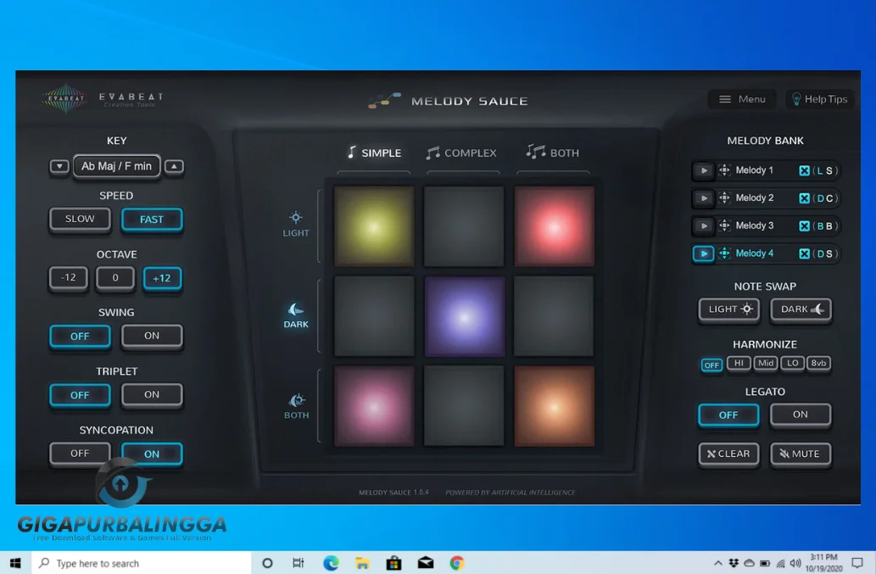
Task: Set octave to 0
Action: (115, 277)
